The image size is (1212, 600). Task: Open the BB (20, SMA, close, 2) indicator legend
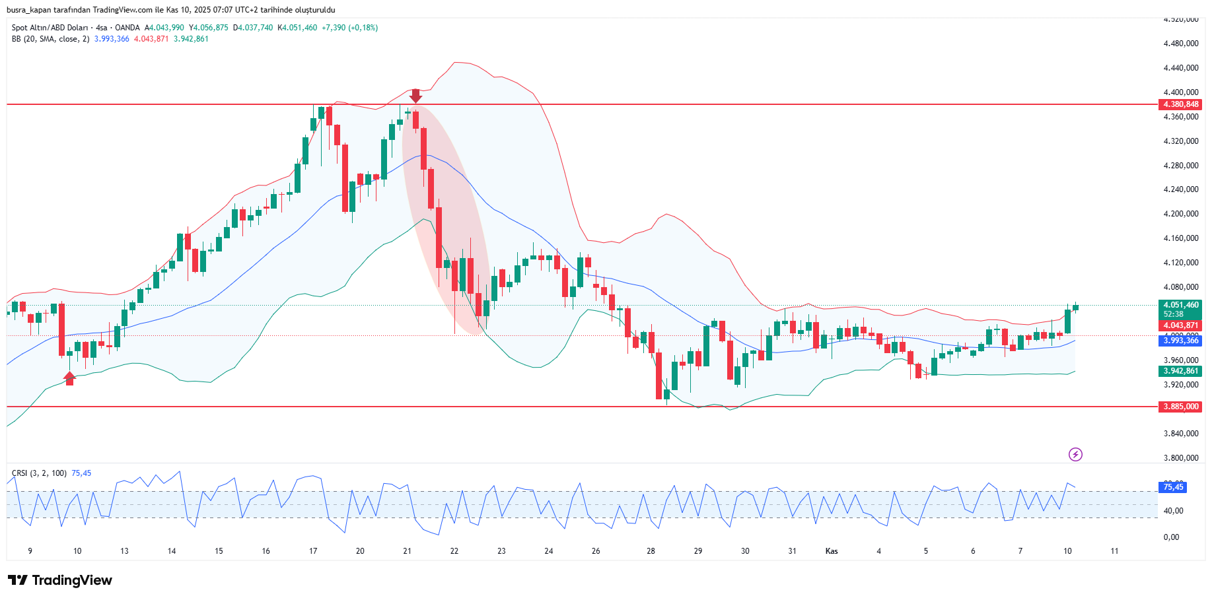point(50,39)
